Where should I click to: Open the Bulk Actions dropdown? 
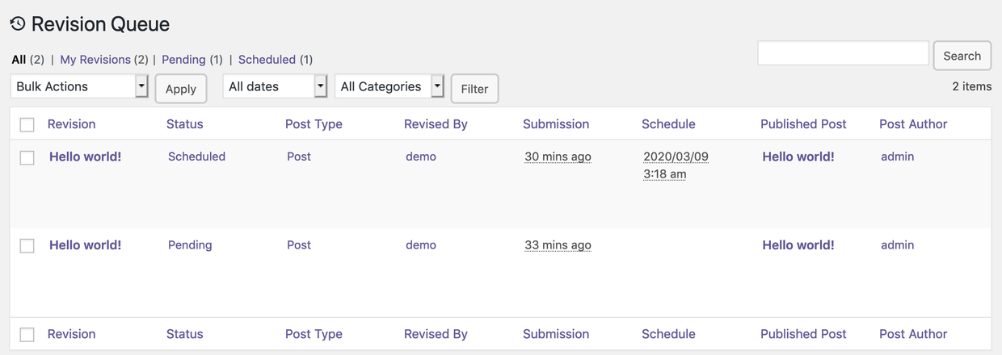79,86
